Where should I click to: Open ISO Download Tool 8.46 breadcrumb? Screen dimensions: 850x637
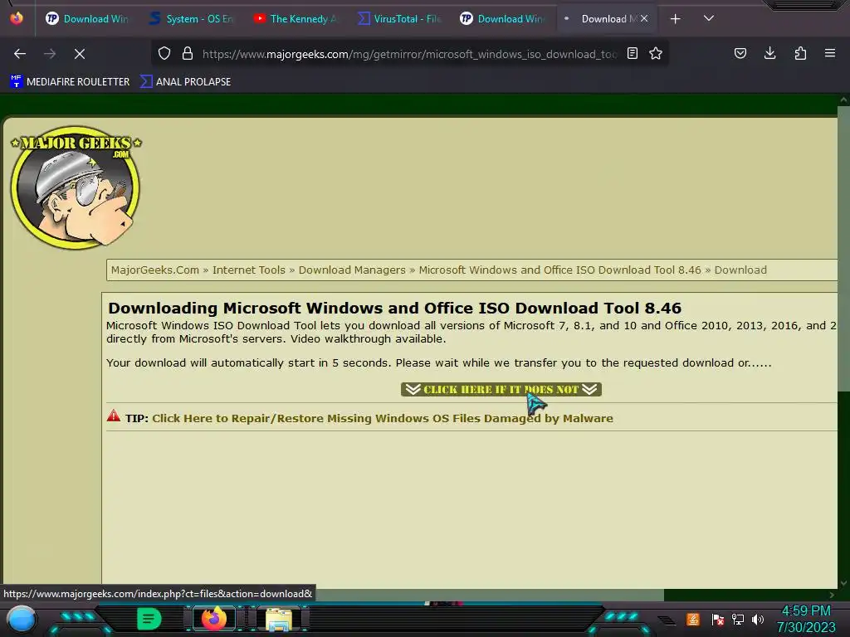[x=560, y=270]
